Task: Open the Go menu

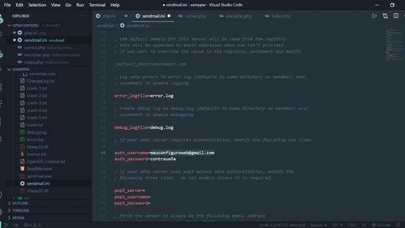Action: tap(68, 5)
